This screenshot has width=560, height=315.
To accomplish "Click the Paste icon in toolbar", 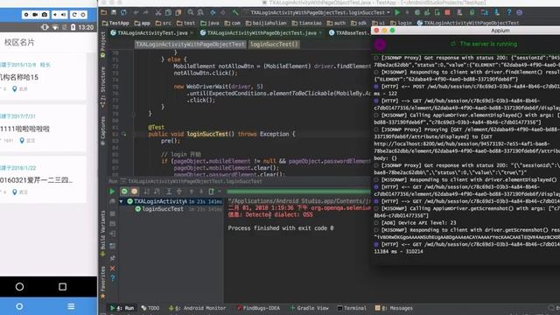I will point(178,12).
